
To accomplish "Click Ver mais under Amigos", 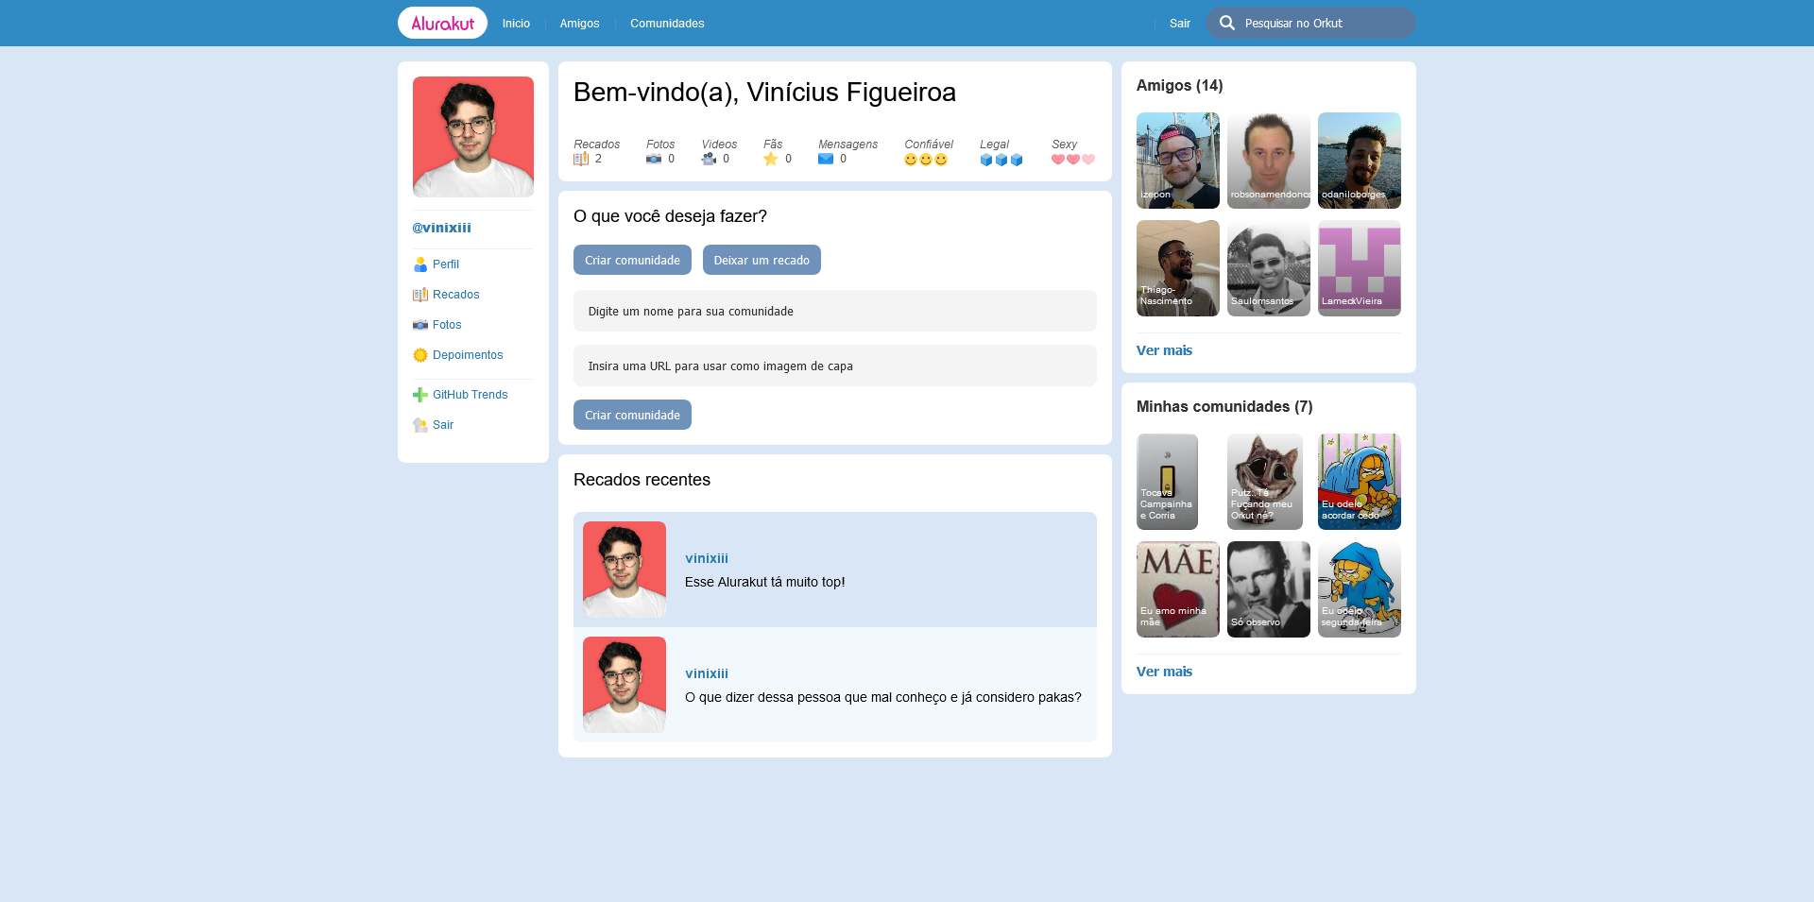I will pos(1164,350).
